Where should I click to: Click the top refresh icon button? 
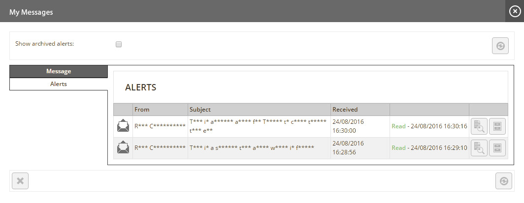click(500, 46)
